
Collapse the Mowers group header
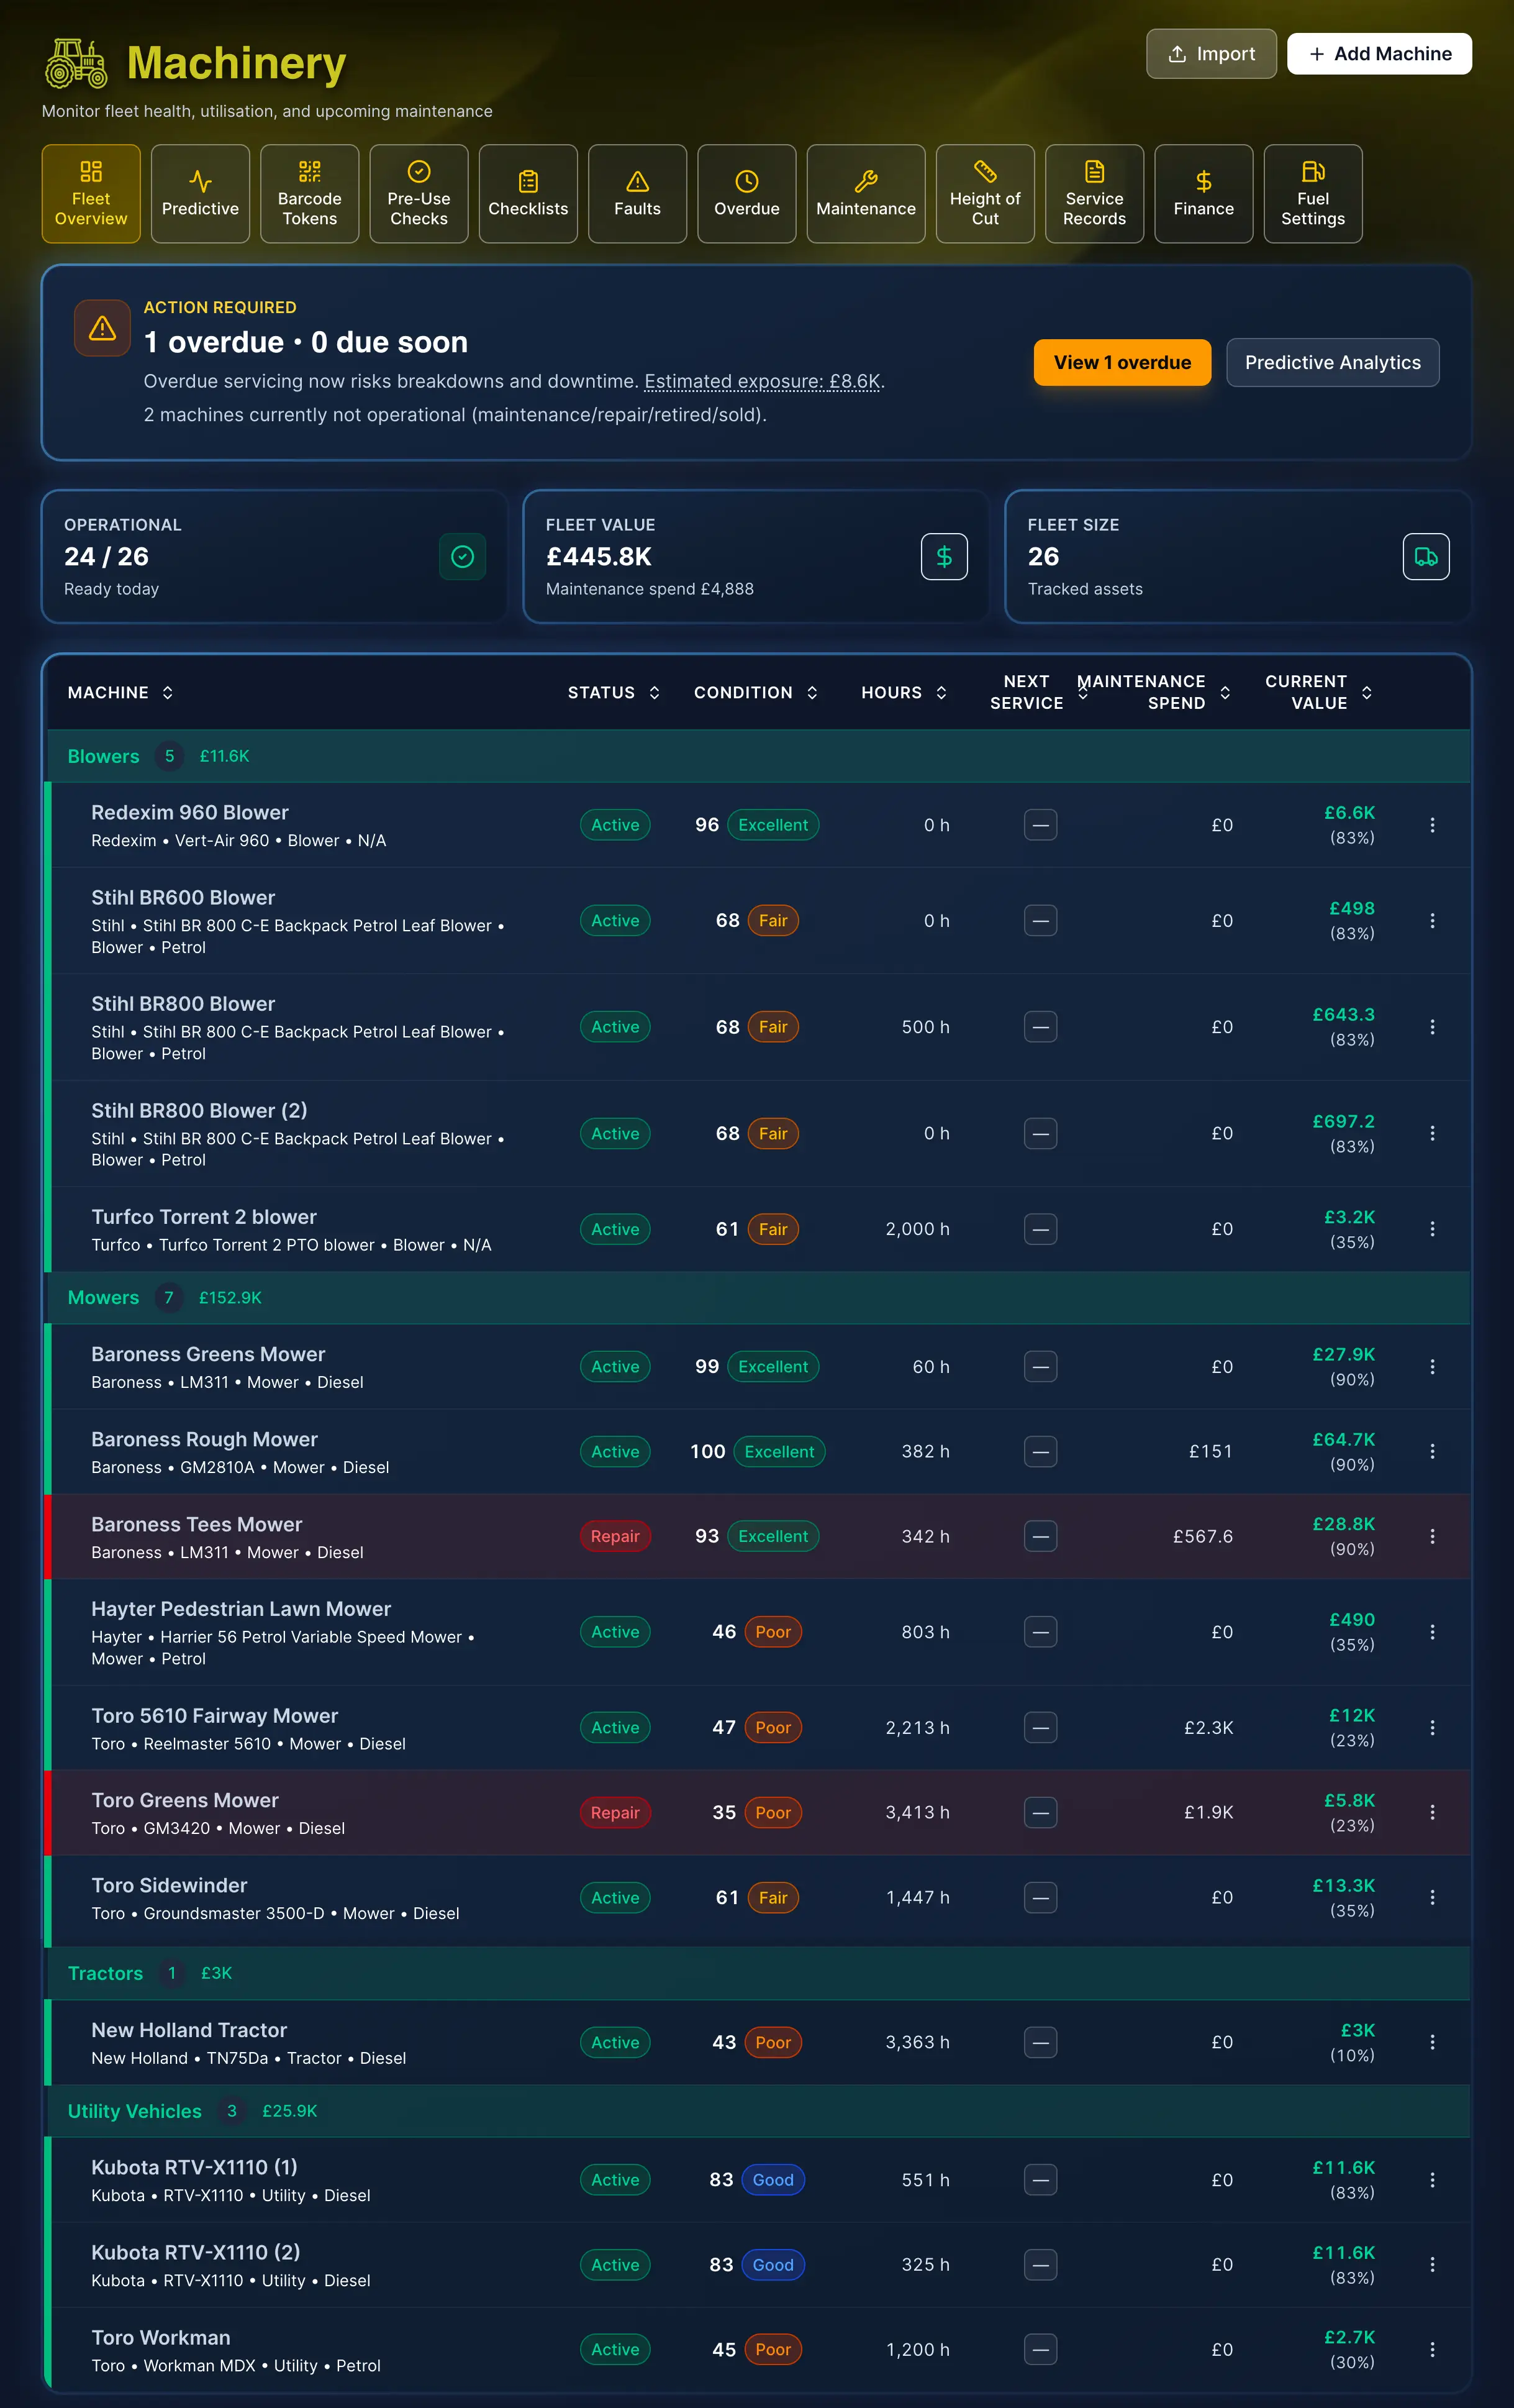point(758,1297)
